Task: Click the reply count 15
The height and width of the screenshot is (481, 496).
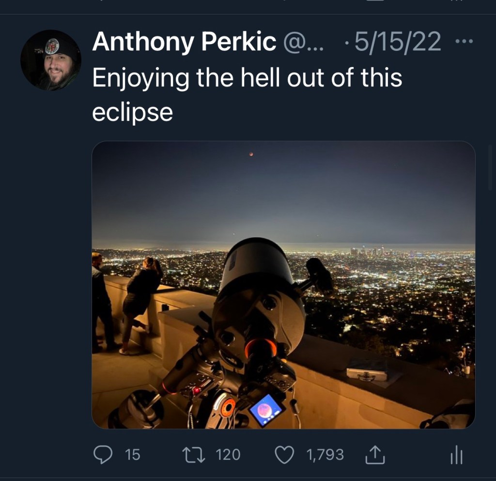Action: (x=132, y=454)
